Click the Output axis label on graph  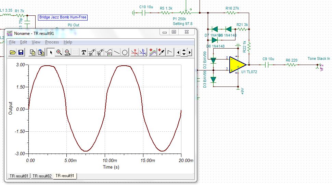[x=10, y=108]
